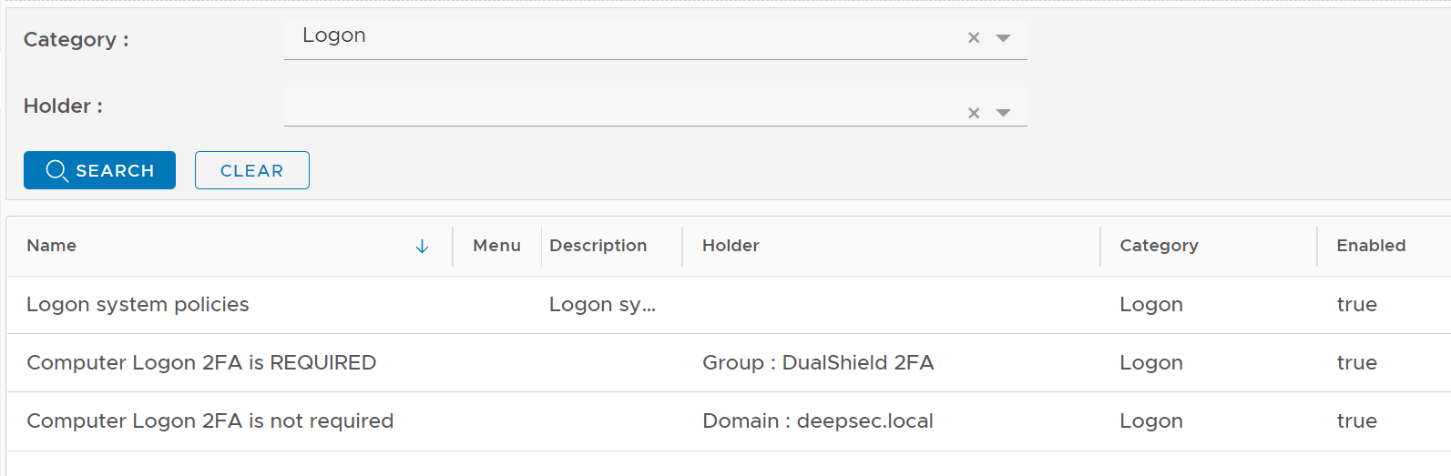This screenshot has height=476, width=1451.
Task: Click the Name column header
Action: coord(52,246)
